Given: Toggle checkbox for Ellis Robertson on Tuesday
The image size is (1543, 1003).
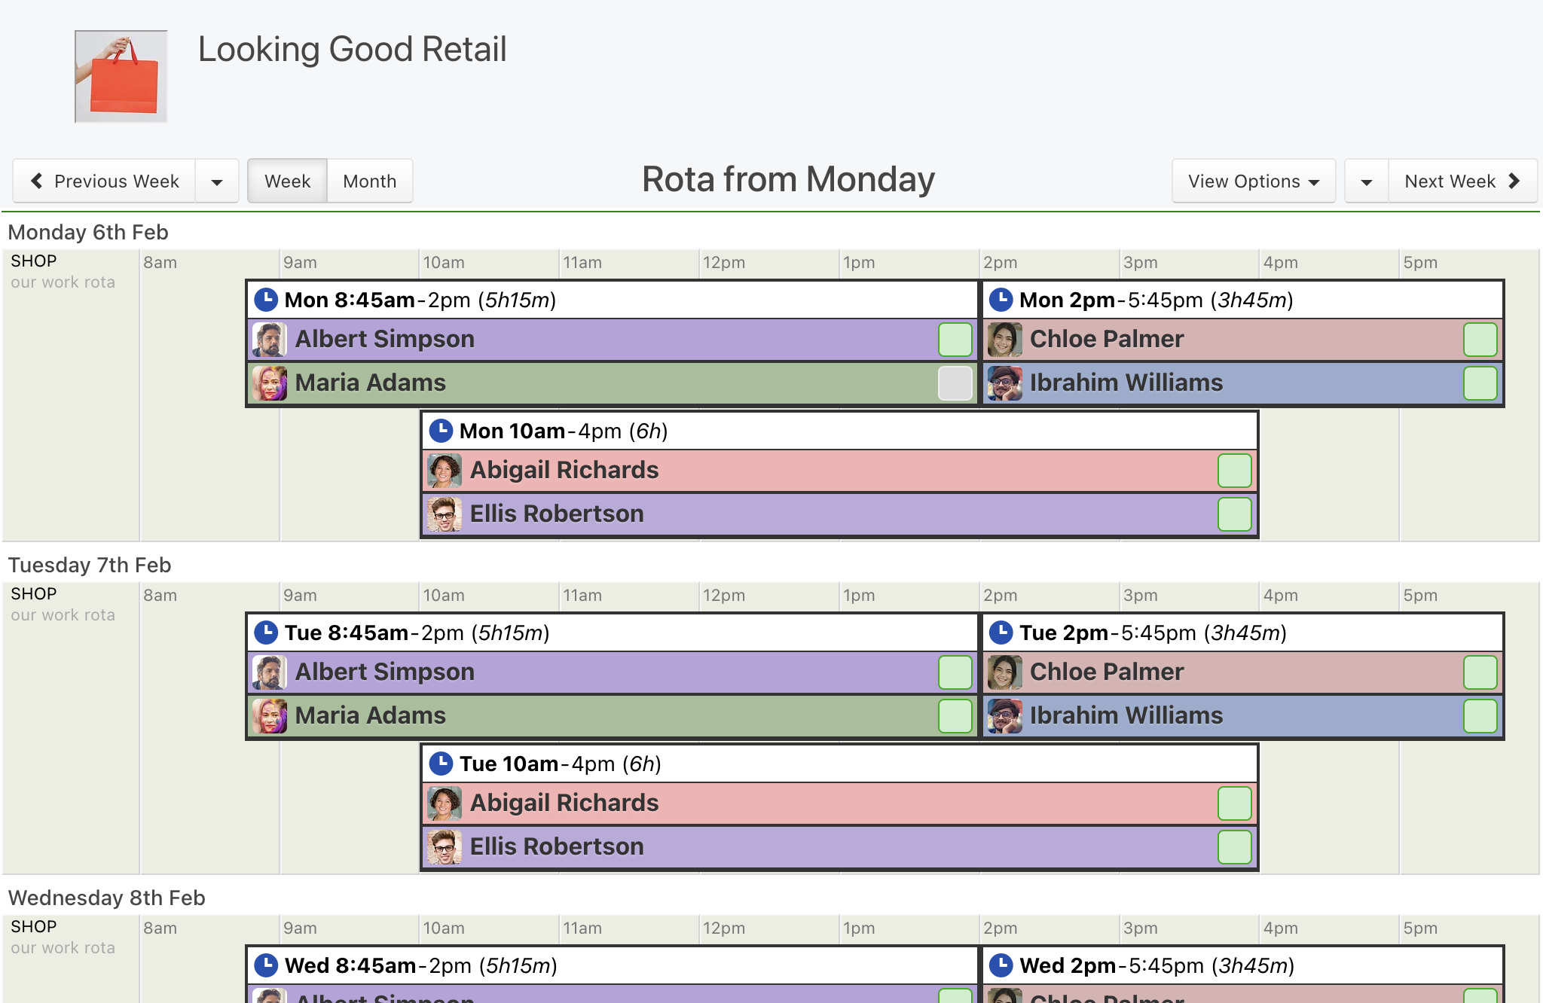Looking at the screenshot, I should [x=1234, y=847].
